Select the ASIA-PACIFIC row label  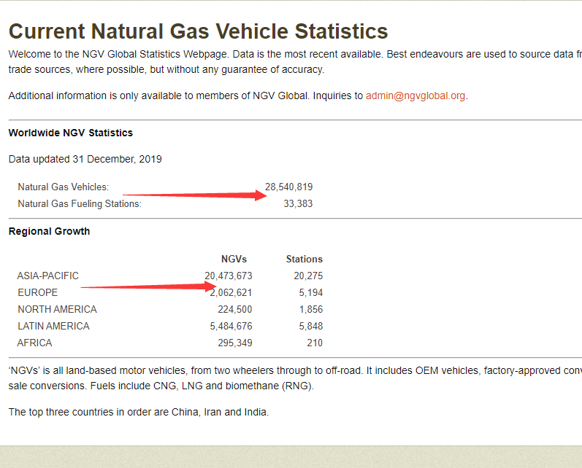pos(48,276)
